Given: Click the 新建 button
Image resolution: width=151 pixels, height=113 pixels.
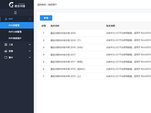Looking at the screenshot, I should coord(46,18).
